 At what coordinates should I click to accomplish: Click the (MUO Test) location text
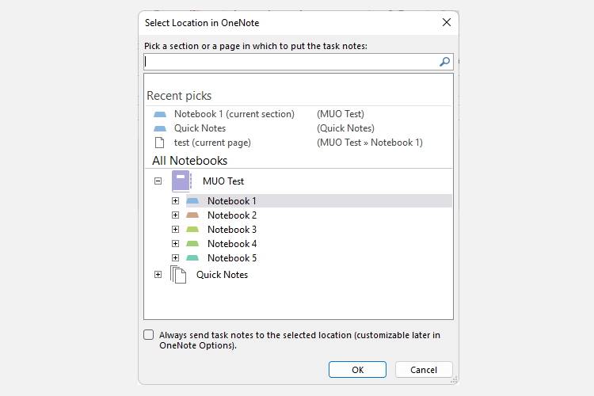point(341,114)
